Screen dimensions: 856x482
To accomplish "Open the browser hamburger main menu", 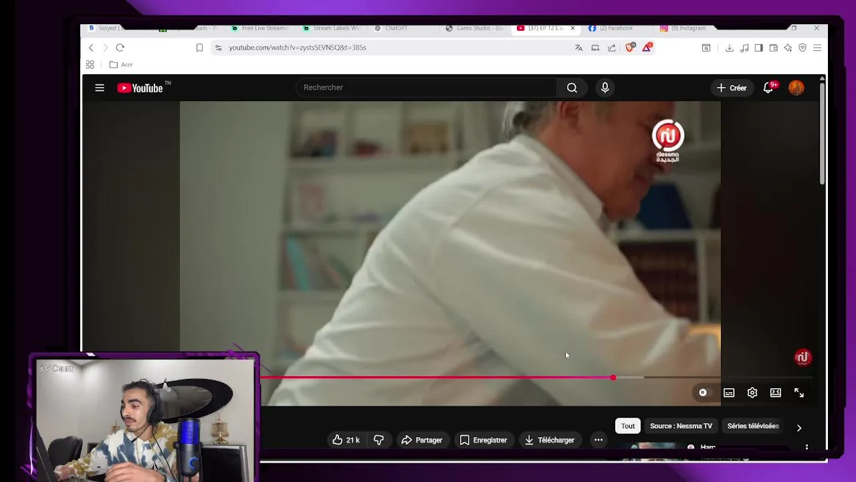I will click(817, 48).
